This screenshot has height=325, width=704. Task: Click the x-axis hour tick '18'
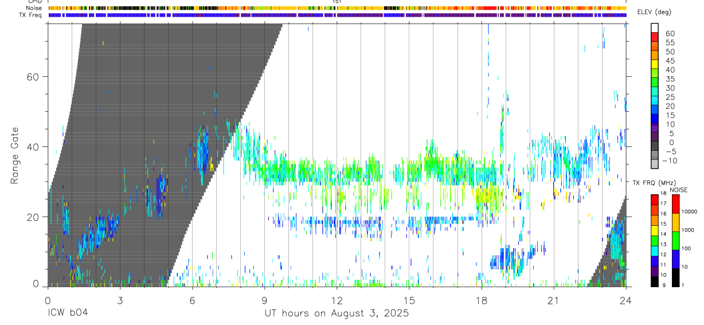[x=481, y=300]
